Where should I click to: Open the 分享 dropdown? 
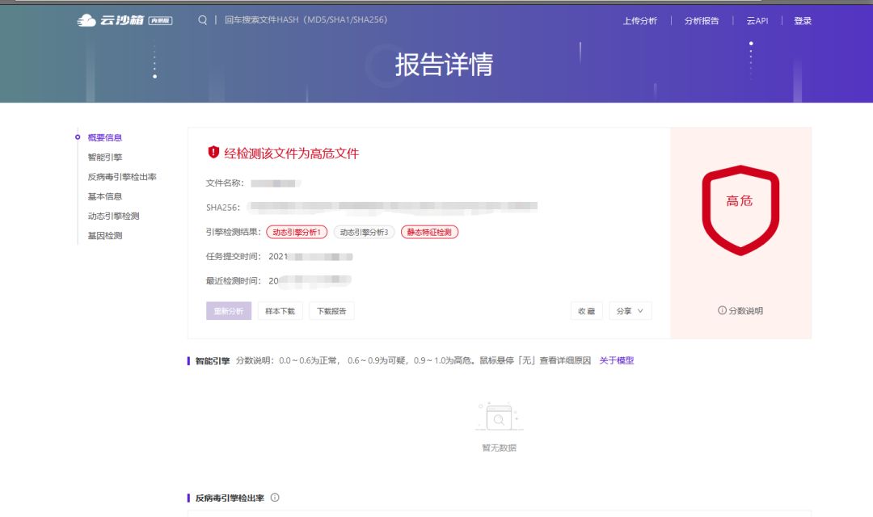point(630,311)
